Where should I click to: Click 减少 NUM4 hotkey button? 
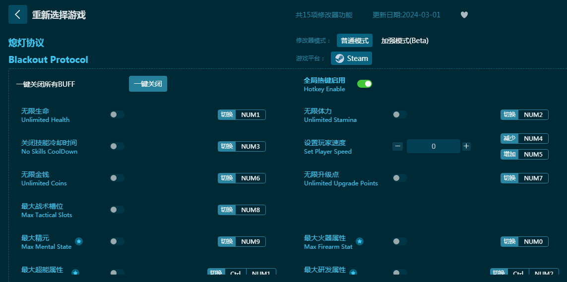[524, 139]
